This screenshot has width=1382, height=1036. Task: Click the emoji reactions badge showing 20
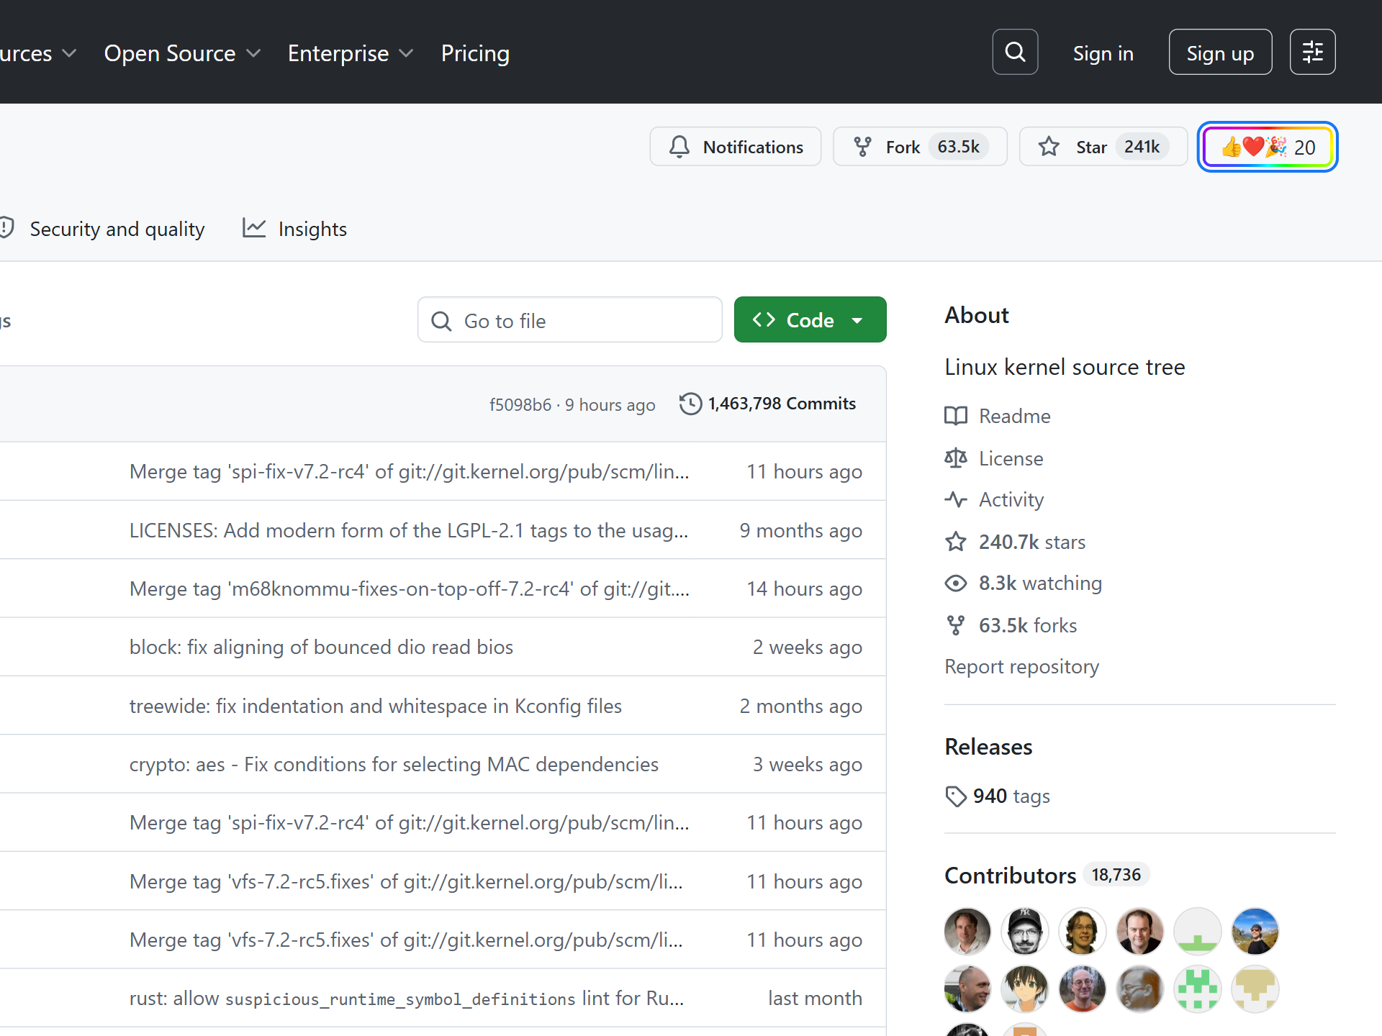(1267, 147)
